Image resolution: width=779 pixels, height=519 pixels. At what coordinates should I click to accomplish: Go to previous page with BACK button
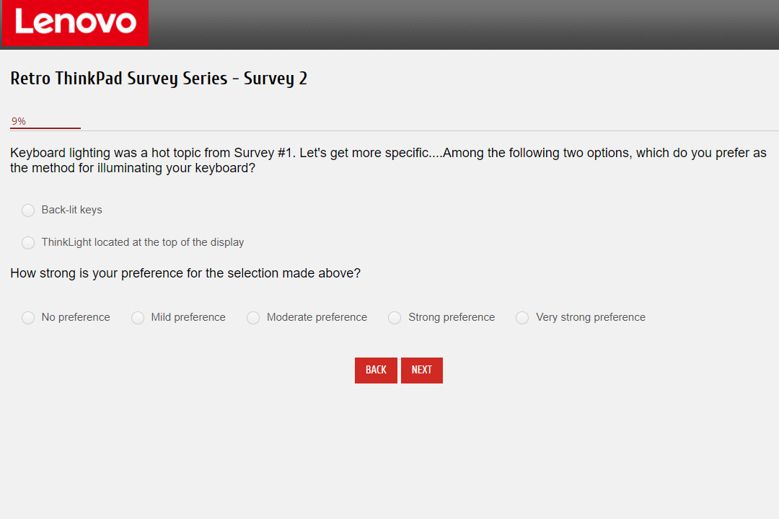[376, 370]
